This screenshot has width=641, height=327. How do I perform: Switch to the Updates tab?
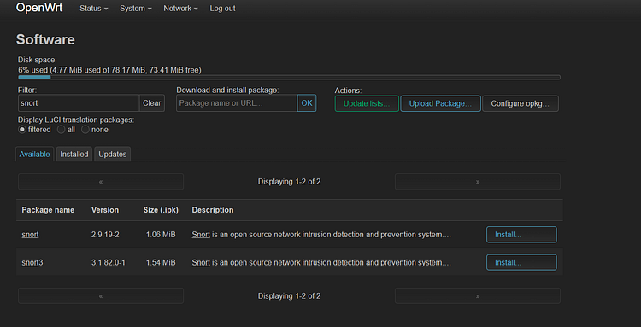pyautogui.click(x=113, y=155)
